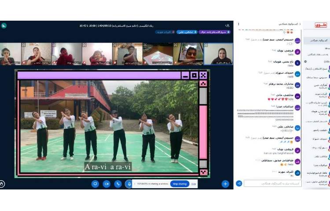Click the pink scrollbar in shared video
This screenshot has height=211, width=330.
coord(203,131)
